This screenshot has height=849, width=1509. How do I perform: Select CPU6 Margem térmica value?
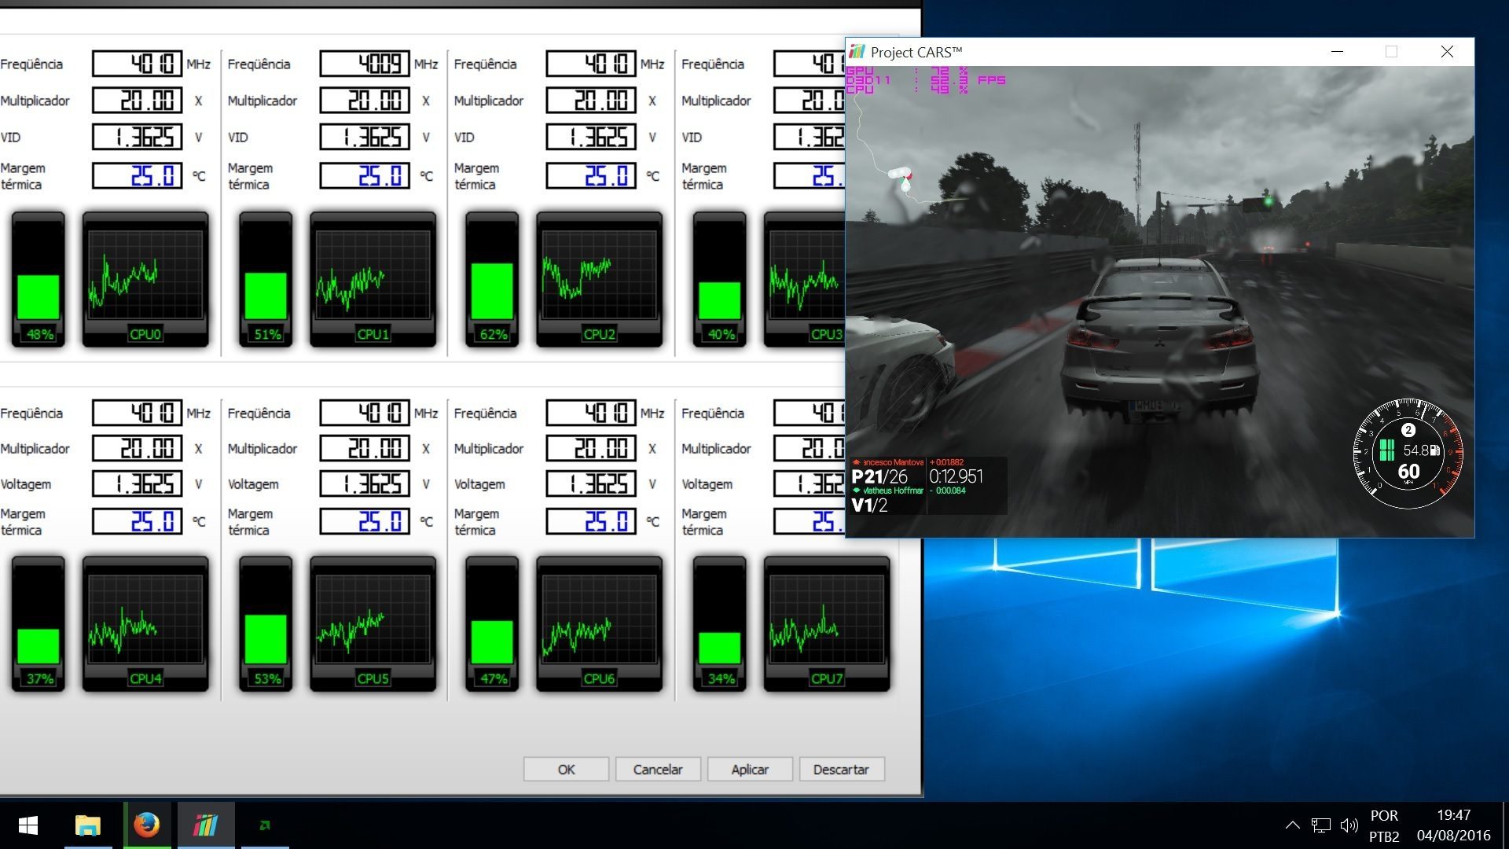(591, 521)
